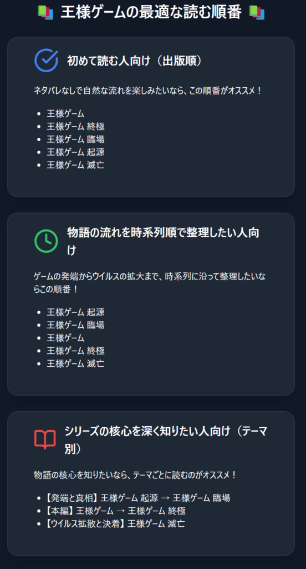This screenshot has height=569, width=306.
Task: Click the description starting with ゲームの発端から
Action: [150, 283]
